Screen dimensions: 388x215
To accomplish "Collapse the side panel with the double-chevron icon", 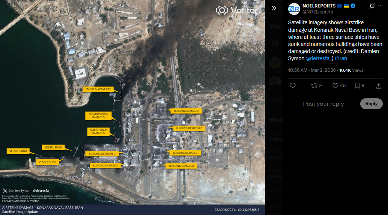I will pyautogui.click(x=274, y=8).
